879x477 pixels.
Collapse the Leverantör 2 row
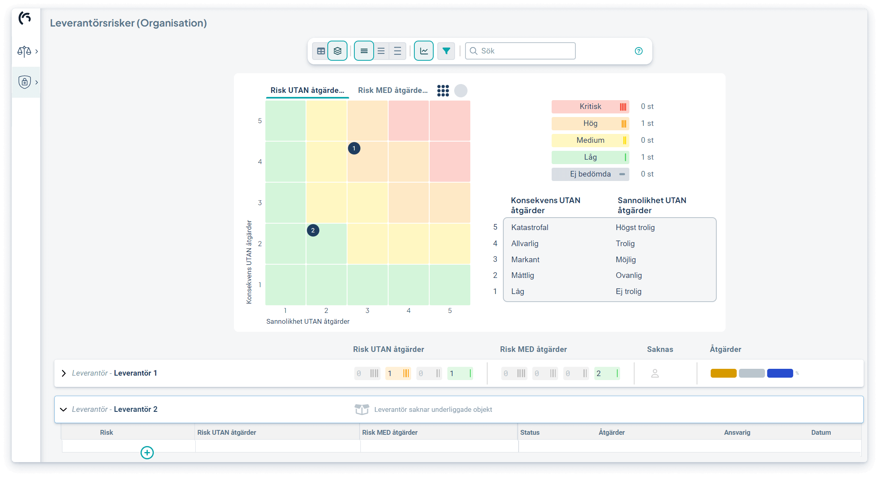(x=63, y=409)
